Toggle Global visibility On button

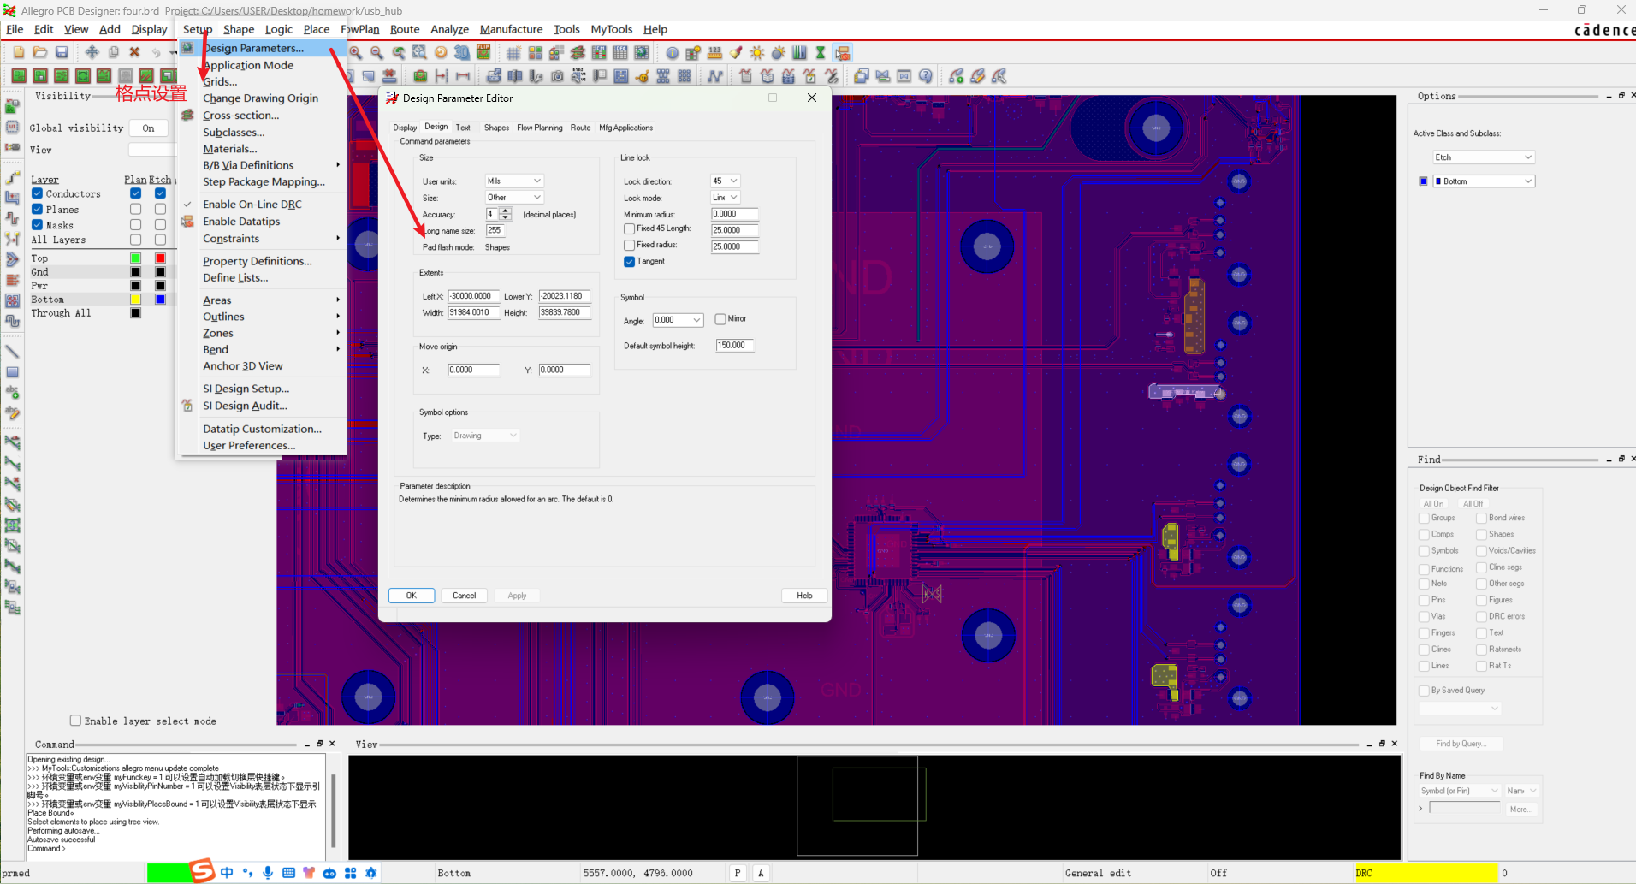(x=148, y=128)
